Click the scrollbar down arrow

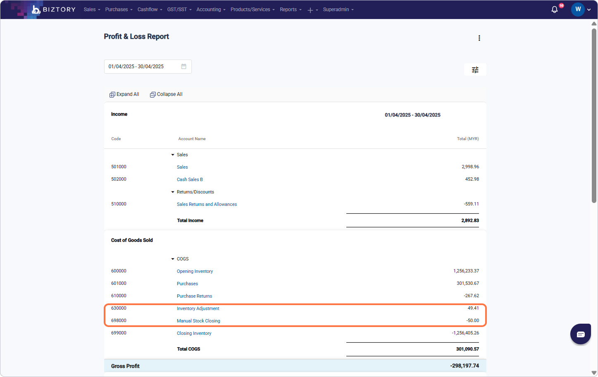click(594, 373)
